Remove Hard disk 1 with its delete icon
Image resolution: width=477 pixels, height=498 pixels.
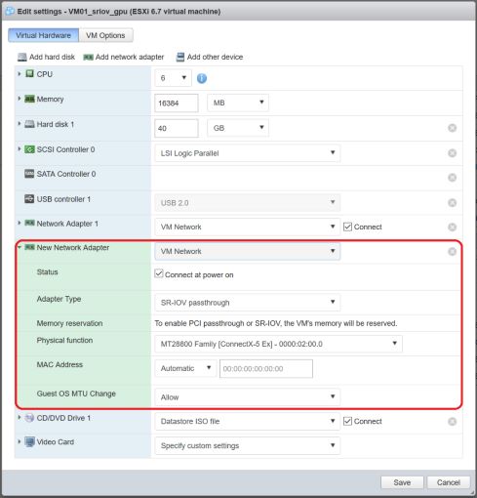click(x=452, y=128)
